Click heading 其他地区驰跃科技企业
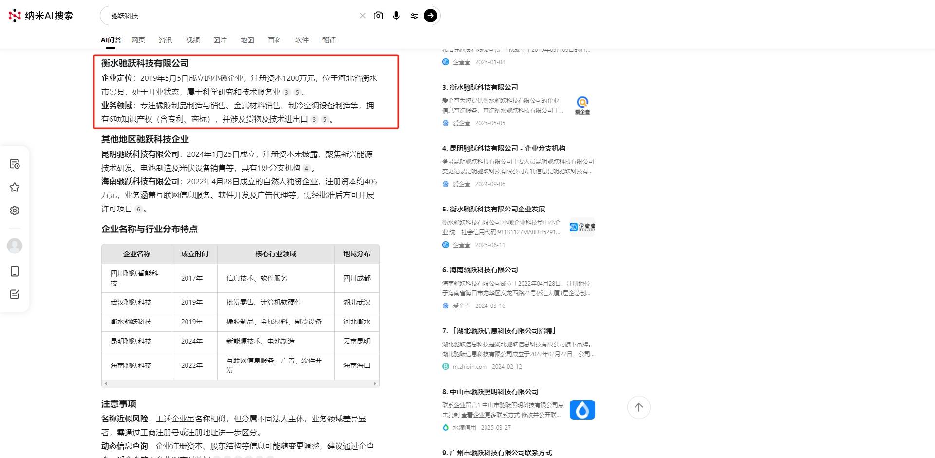This screenshot has height=458, width=935. [145, 139]
